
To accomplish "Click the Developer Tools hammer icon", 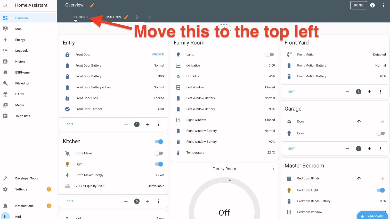I will (x=5, y=178).
